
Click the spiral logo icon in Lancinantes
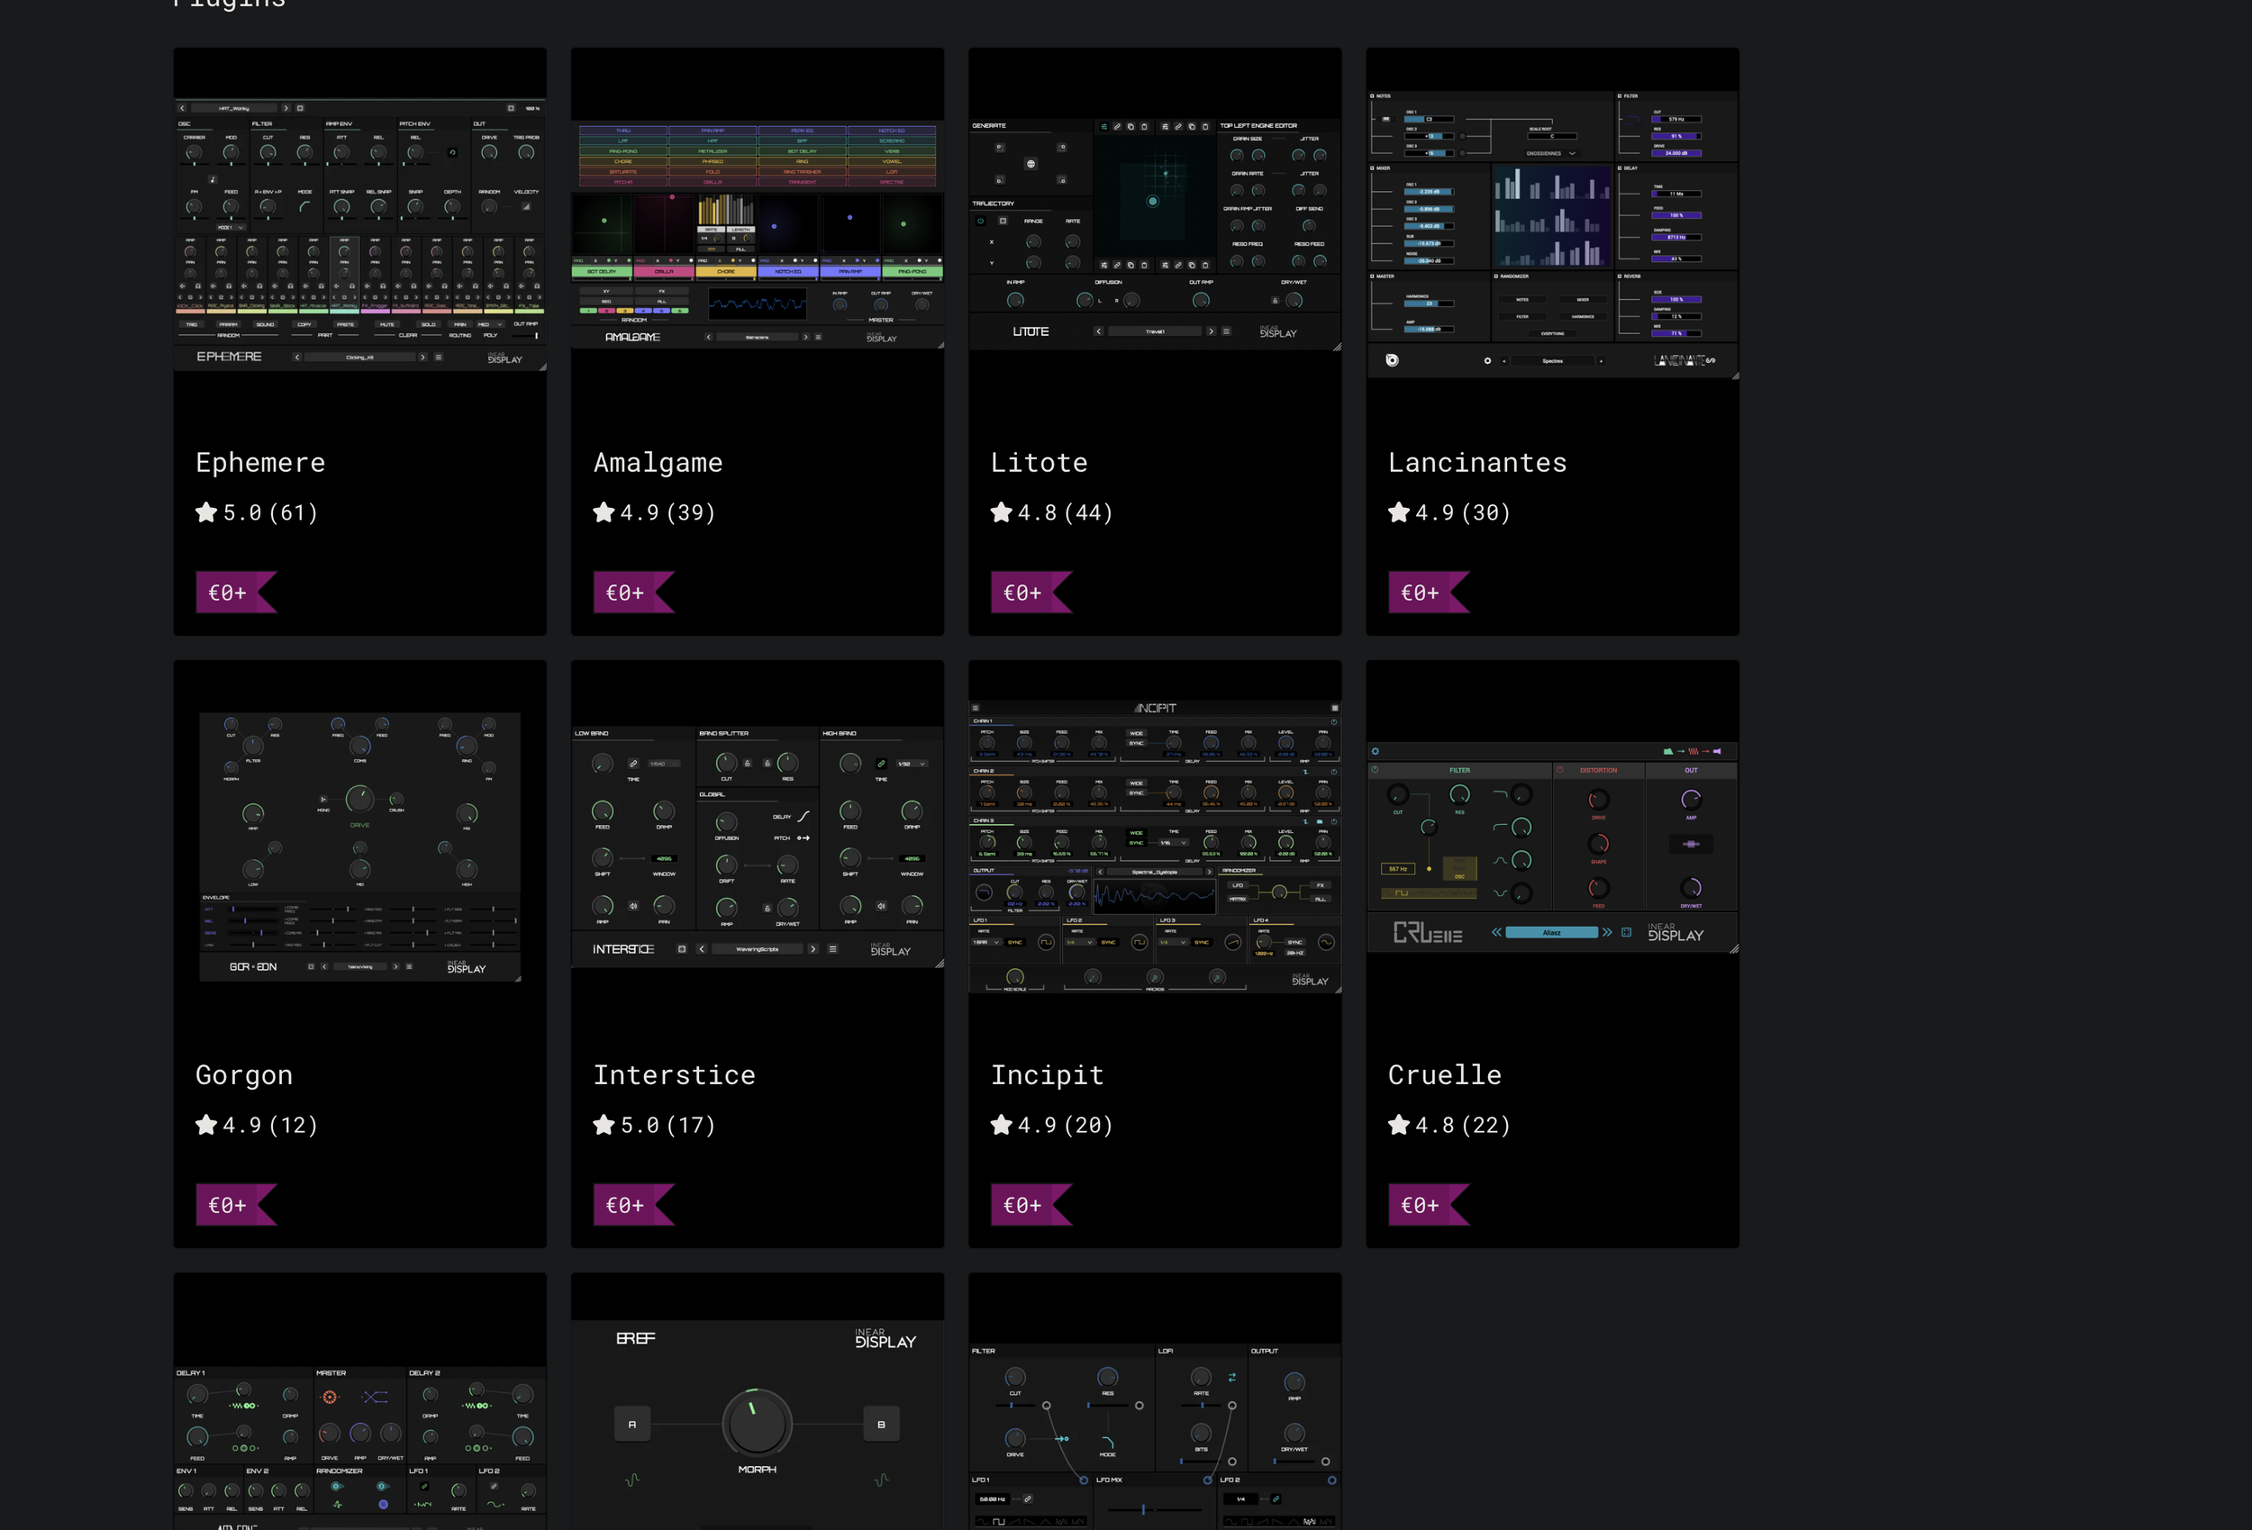click(1394, 361)
